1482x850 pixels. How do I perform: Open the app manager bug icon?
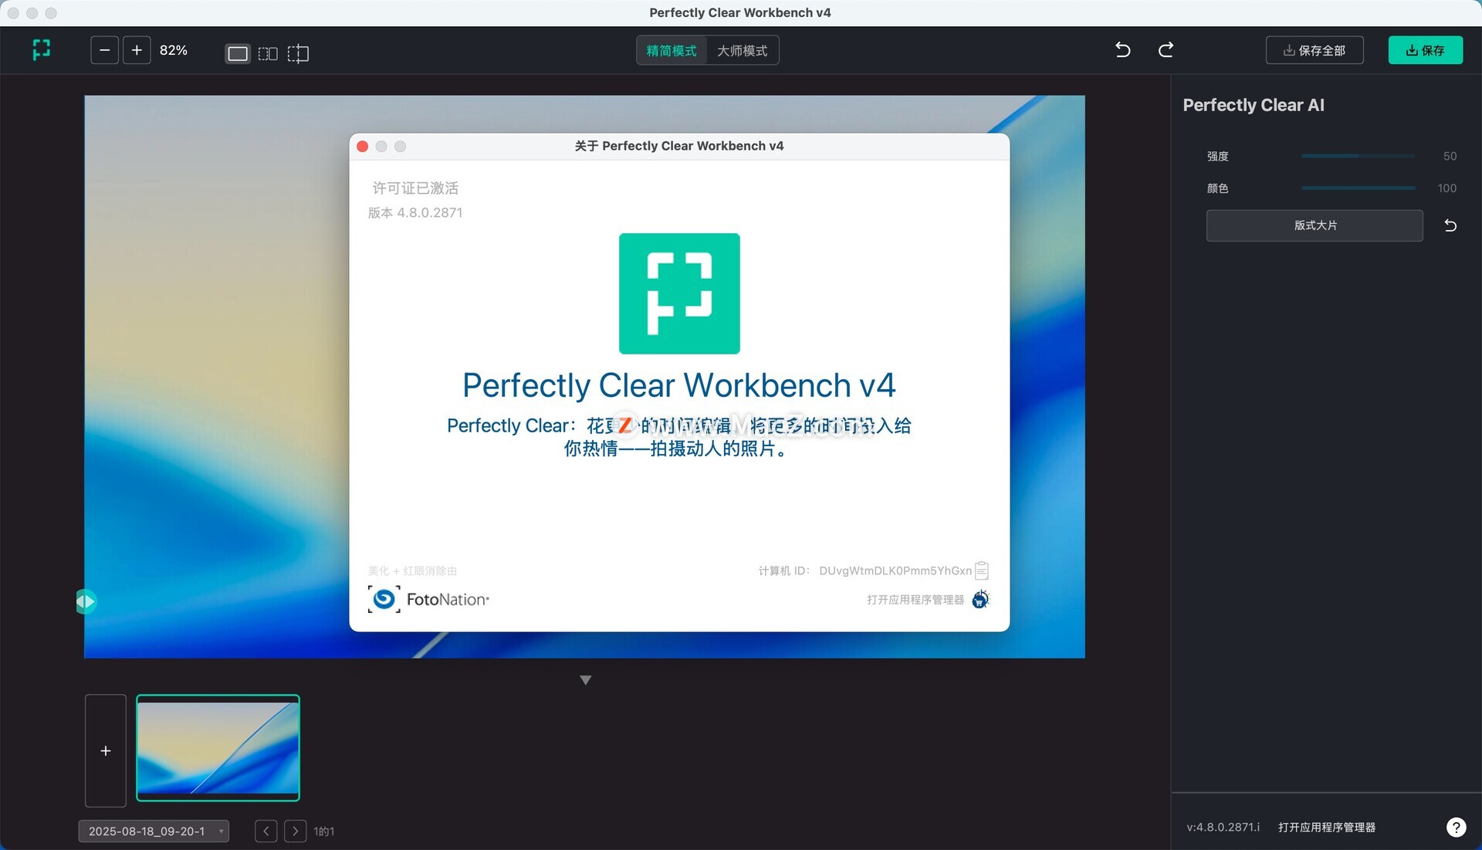click(980, 599)
